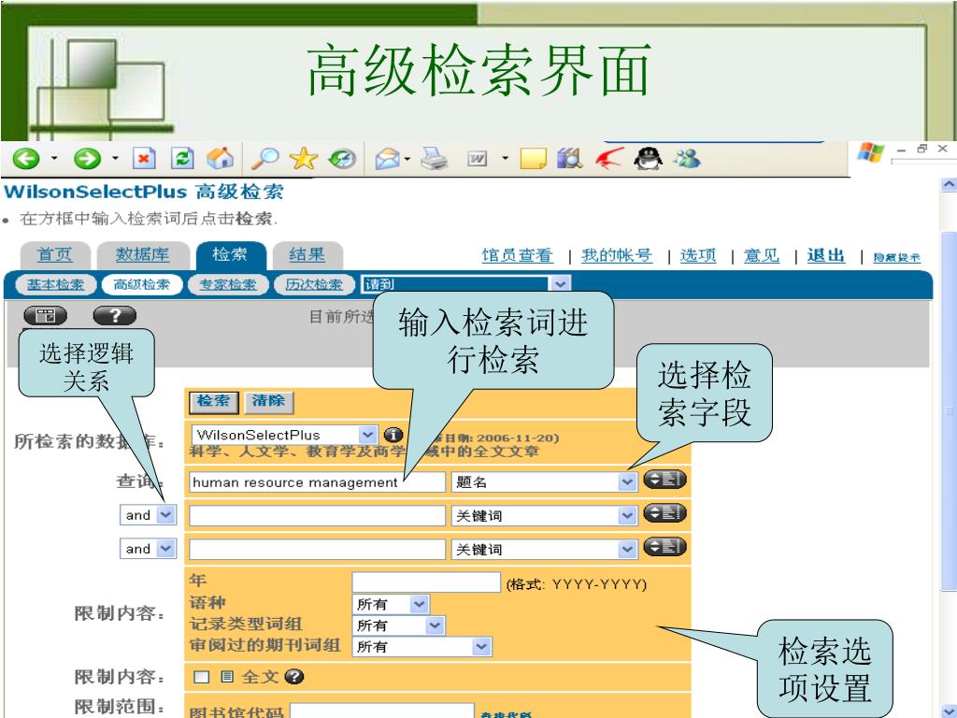The width and height of the screenshot is (957, 718).
Task: Open the 意见 link
Action: click(x=761, y=255)
